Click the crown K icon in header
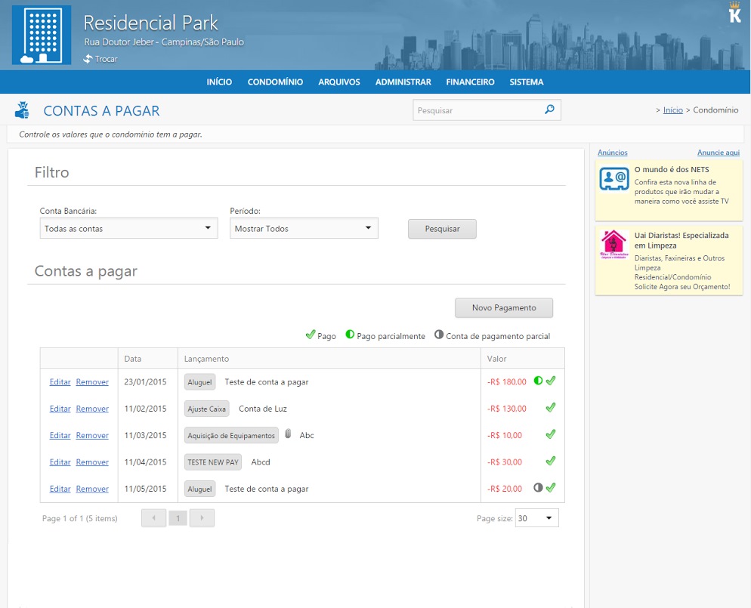 (734, 13)
